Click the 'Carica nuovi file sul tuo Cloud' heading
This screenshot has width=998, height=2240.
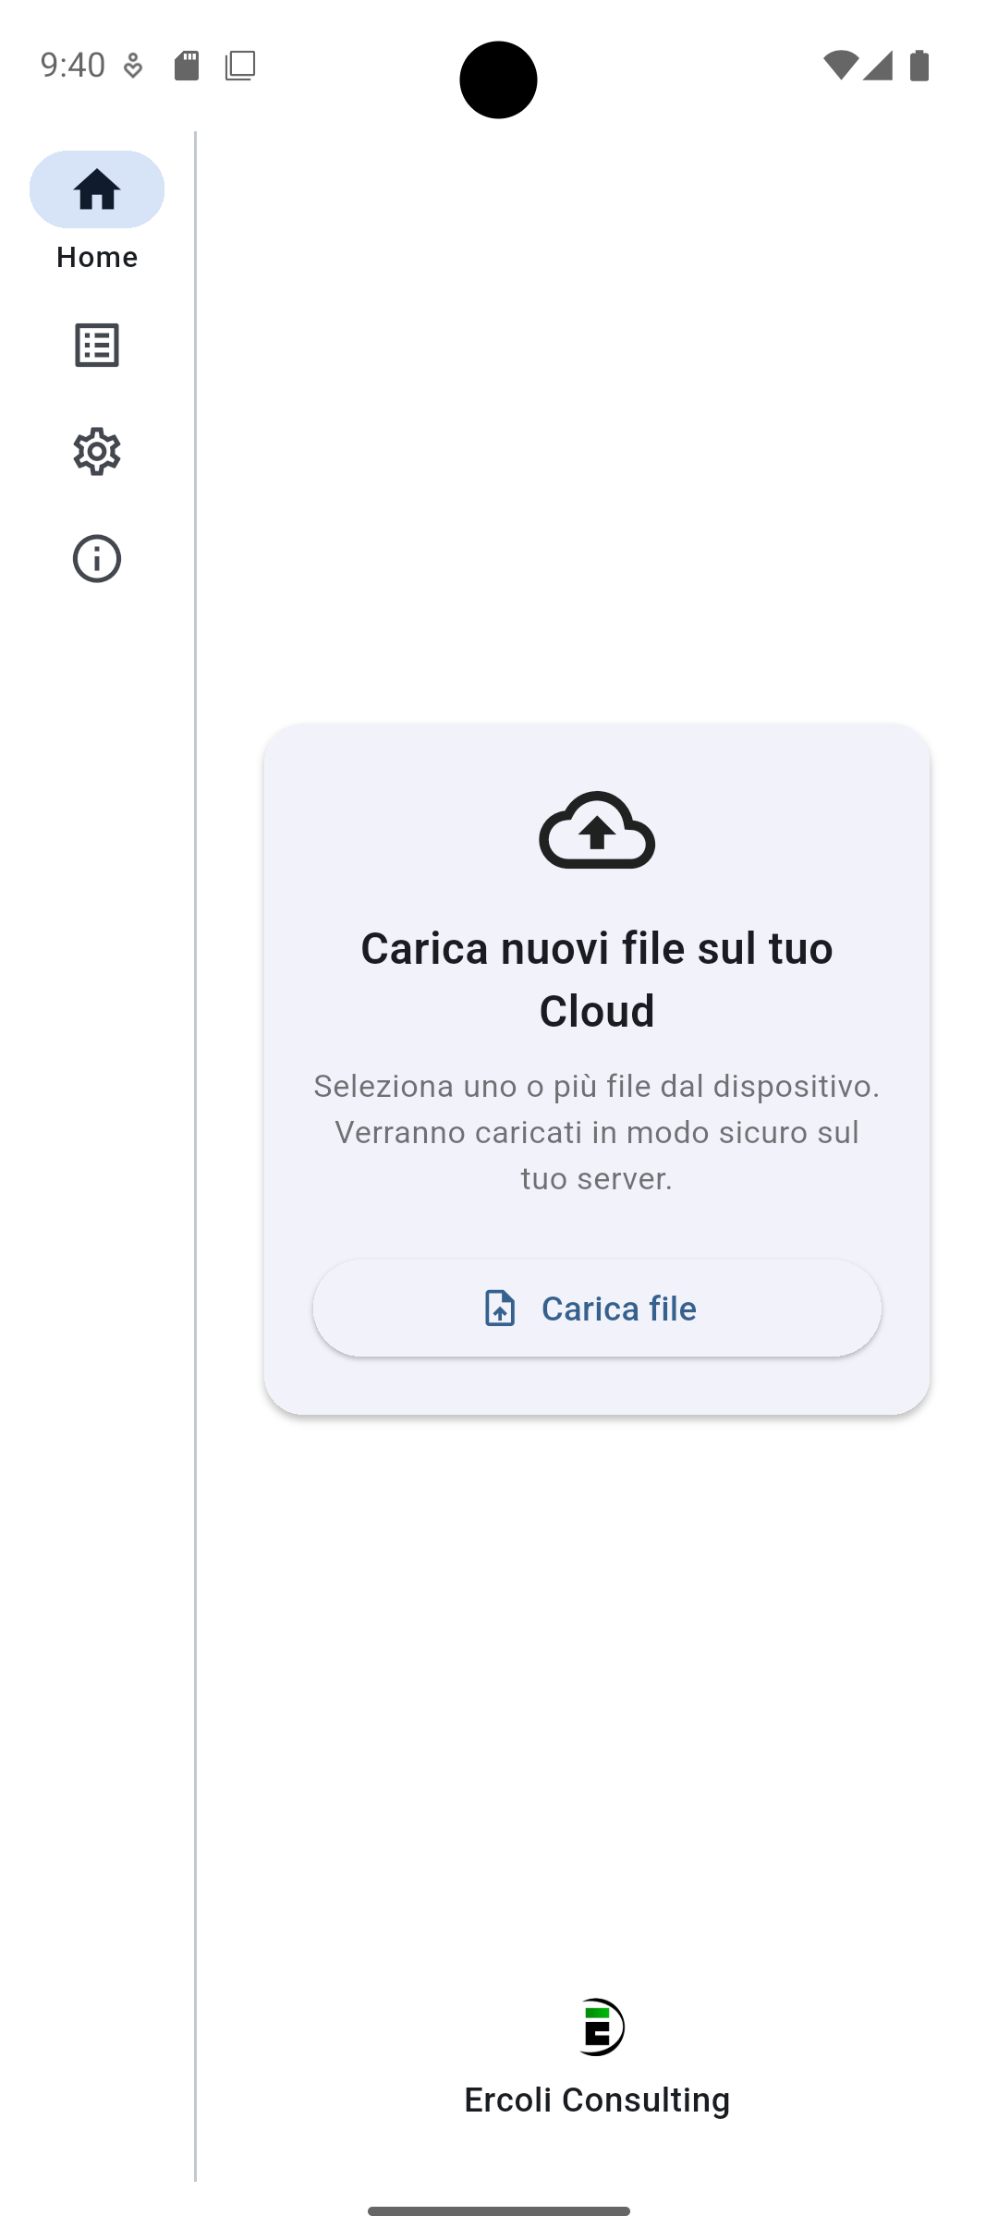click(597, 980)
